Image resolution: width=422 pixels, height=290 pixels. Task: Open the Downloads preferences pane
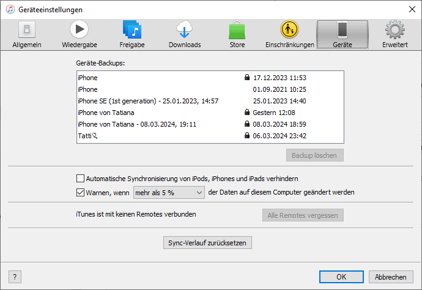point(185,34)
